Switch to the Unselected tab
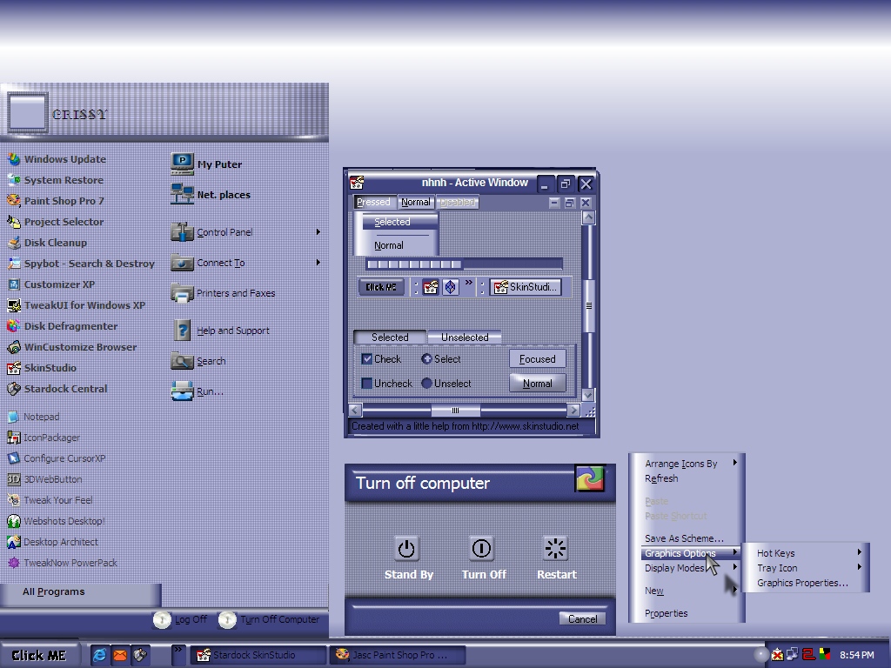The height and width of the screenshot is (668, 891). tap(465, 337)
